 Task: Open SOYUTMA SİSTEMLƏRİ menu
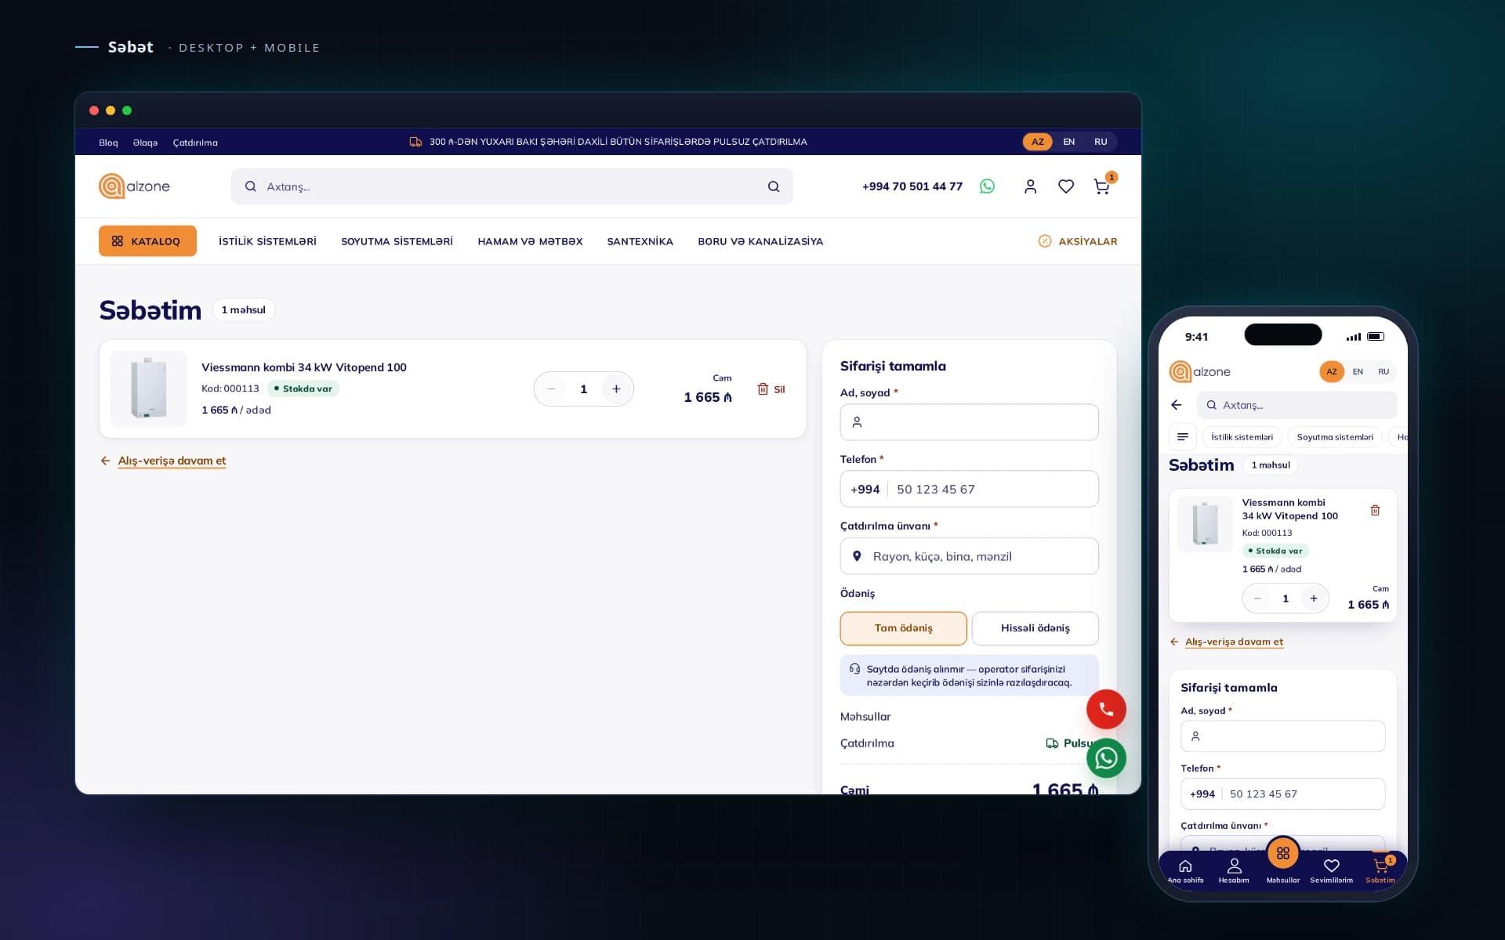coord(397,241)
